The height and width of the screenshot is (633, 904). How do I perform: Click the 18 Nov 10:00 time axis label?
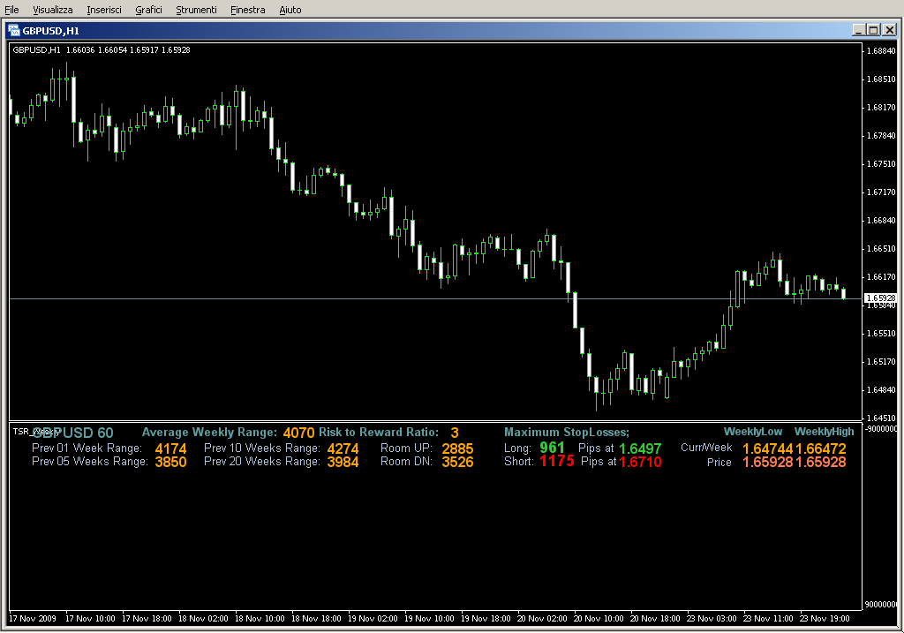coord(260,619)
